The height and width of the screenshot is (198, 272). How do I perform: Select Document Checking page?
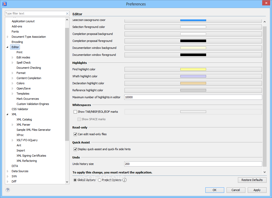tap(29, 68)
